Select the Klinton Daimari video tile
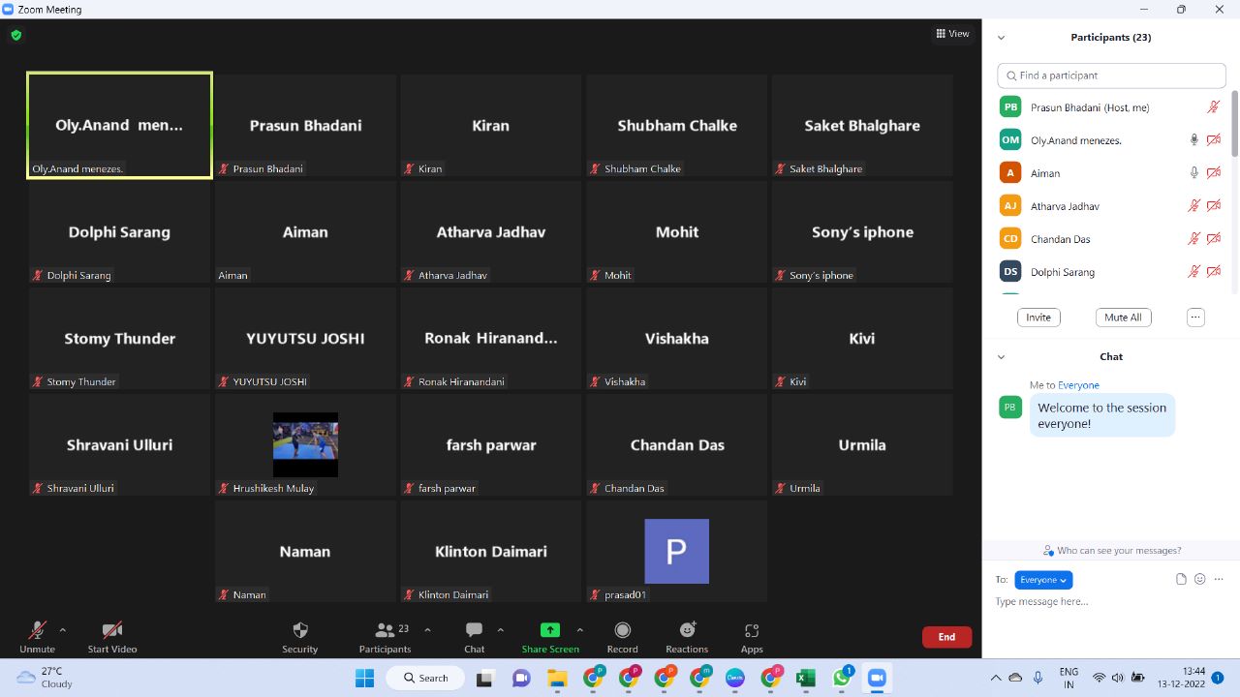1240x697 pixels. tap(491, 551)
